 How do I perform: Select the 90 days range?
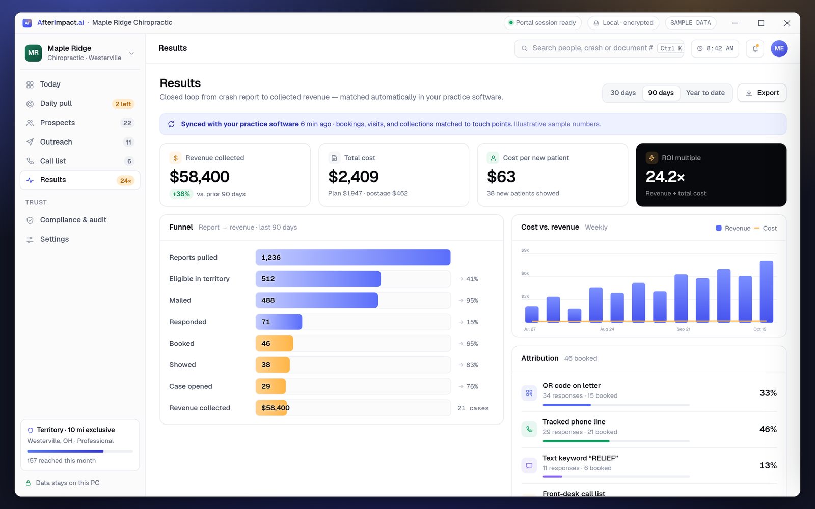click(x=661, y=93)
